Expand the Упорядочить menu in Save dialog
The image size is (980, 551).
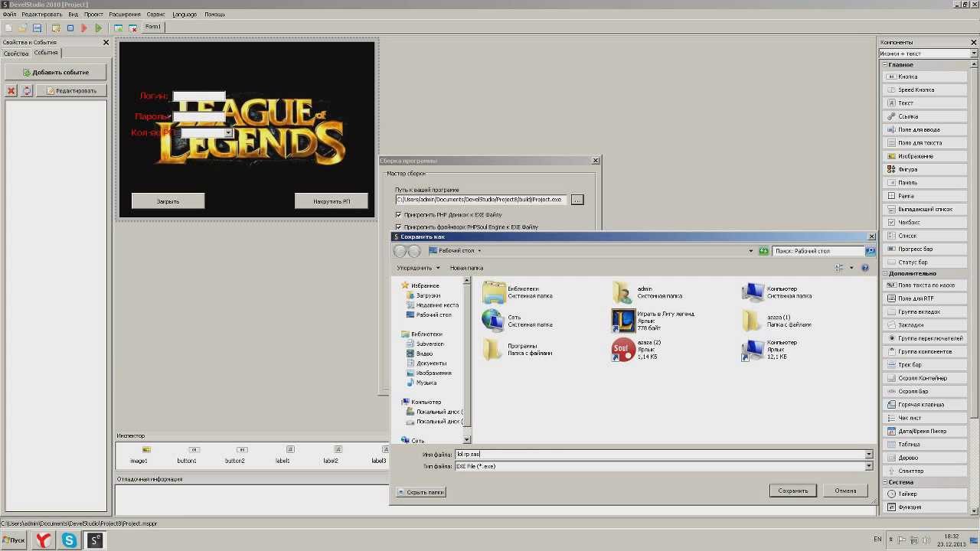click(x=418, y=268)
